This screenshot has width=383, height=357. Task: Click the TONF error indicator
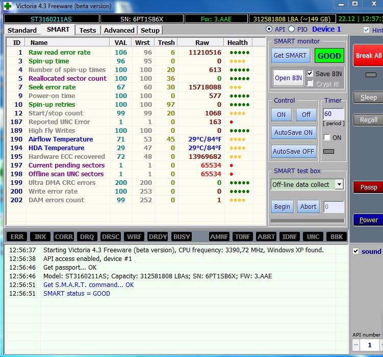[243, 236]
